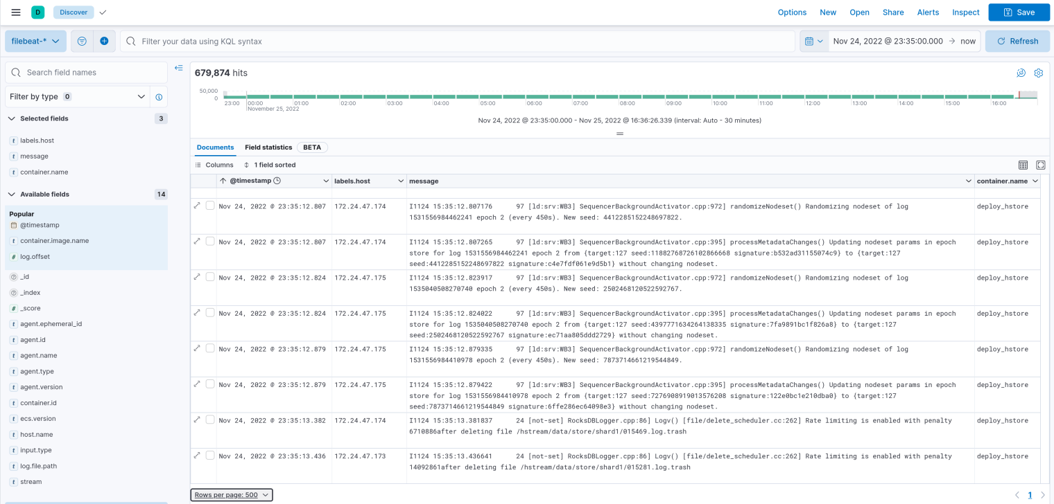Add a filter with the plus icon
This screenshot has height=504, width=1054.
pos(104,41)
